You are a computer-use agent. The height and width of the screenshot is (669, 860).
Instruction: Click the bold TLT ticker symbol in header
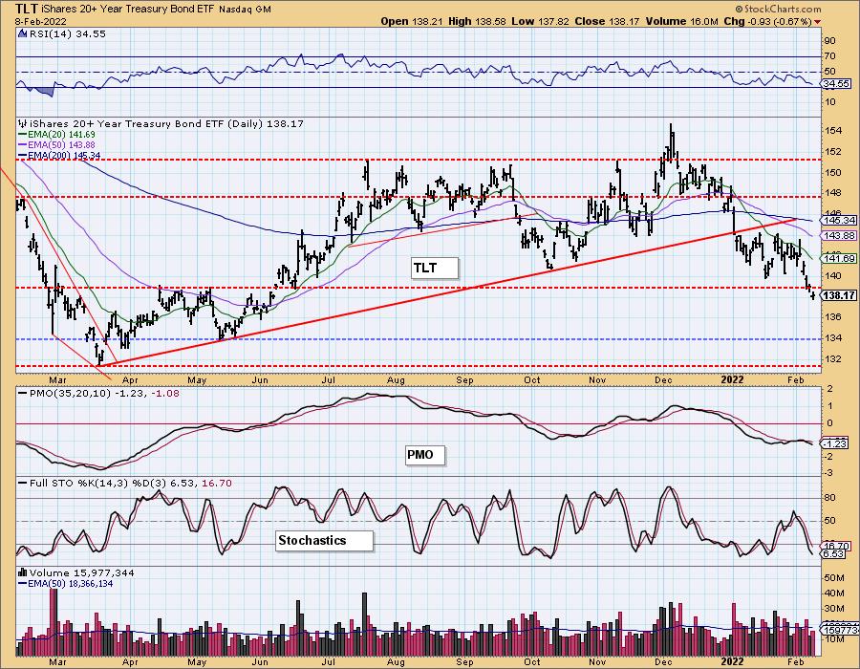(25, 9)
